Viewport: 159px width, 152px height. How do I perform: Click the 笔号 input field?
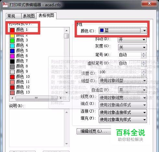[x=129, y=55]
